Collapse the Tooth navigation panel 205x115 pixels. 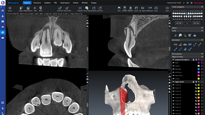202,7
